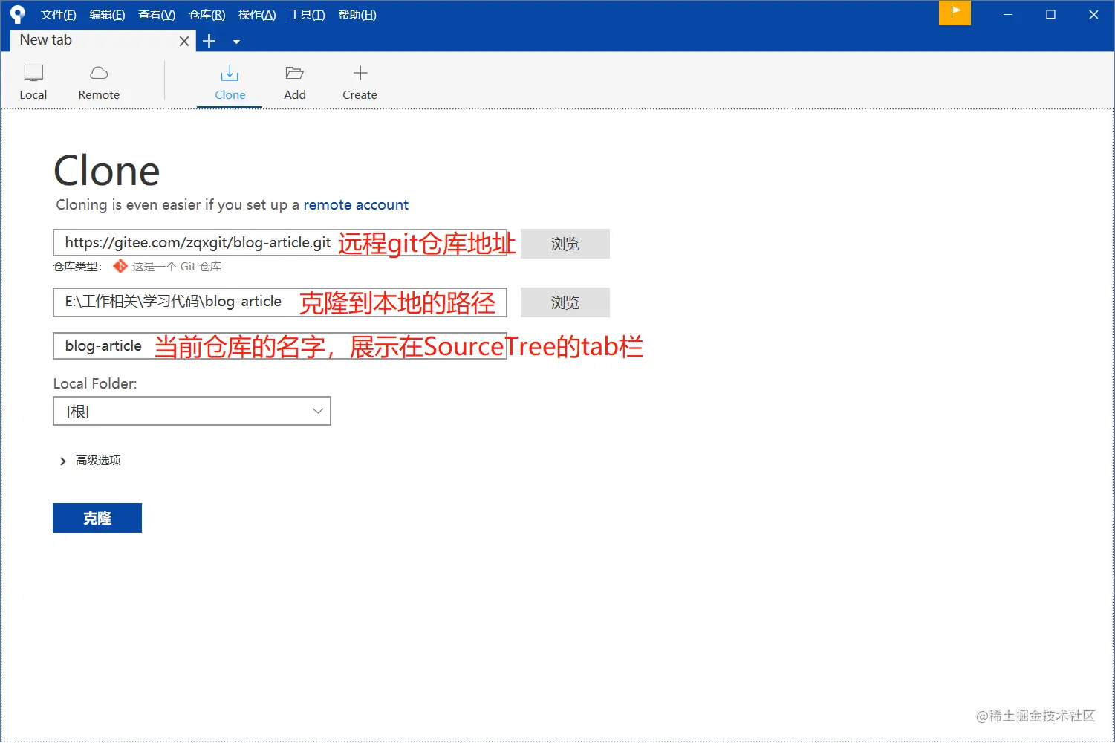Screen dimensions: 1115x743
Task: Open the 文件(F) menu
Action: click(59, 15)
